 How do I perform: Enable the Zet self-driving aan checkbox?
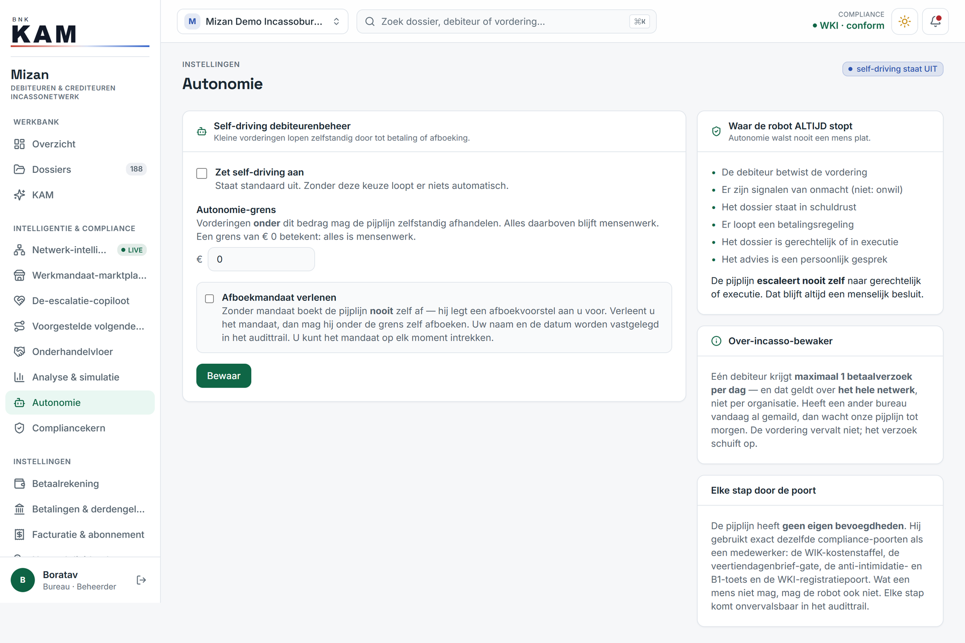click(202, 173)
